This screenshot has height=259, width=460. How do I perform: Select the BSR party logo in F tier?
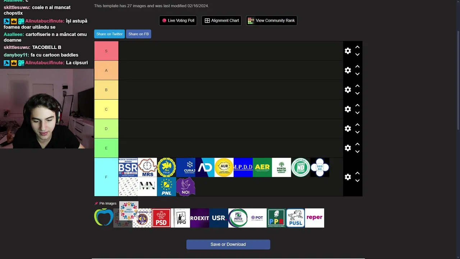(x=128, y=167)
